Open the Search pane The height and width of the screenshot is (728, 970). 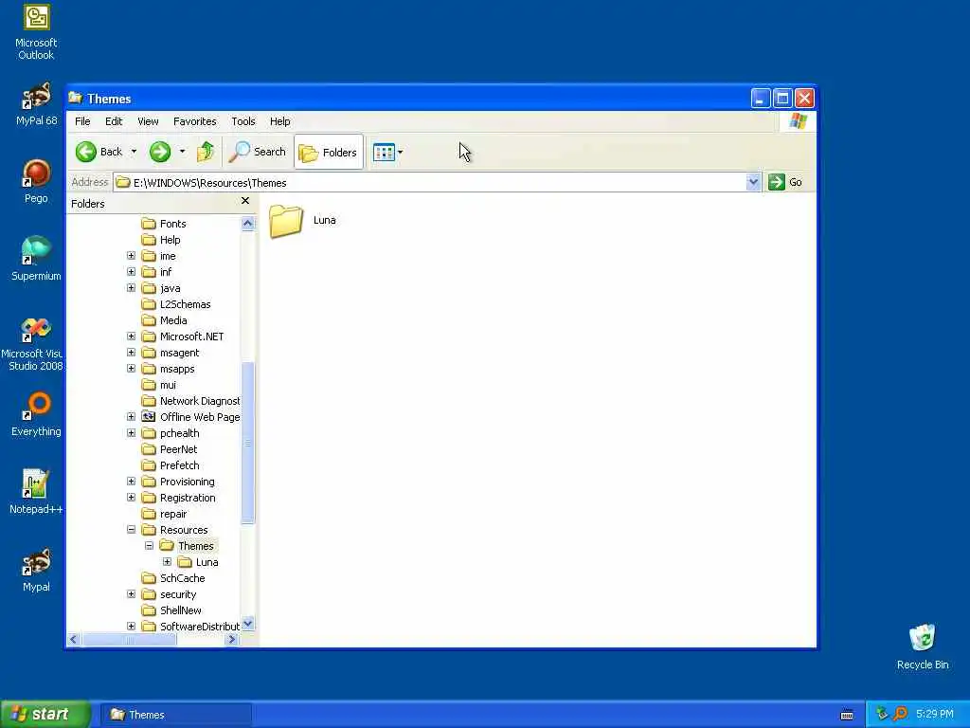(257, 152)
